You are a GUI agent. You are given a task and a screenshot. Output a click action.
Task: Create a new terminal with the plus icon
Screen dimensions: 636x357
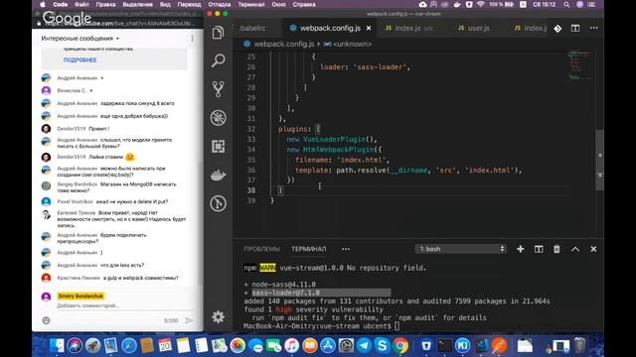point(521,249)
